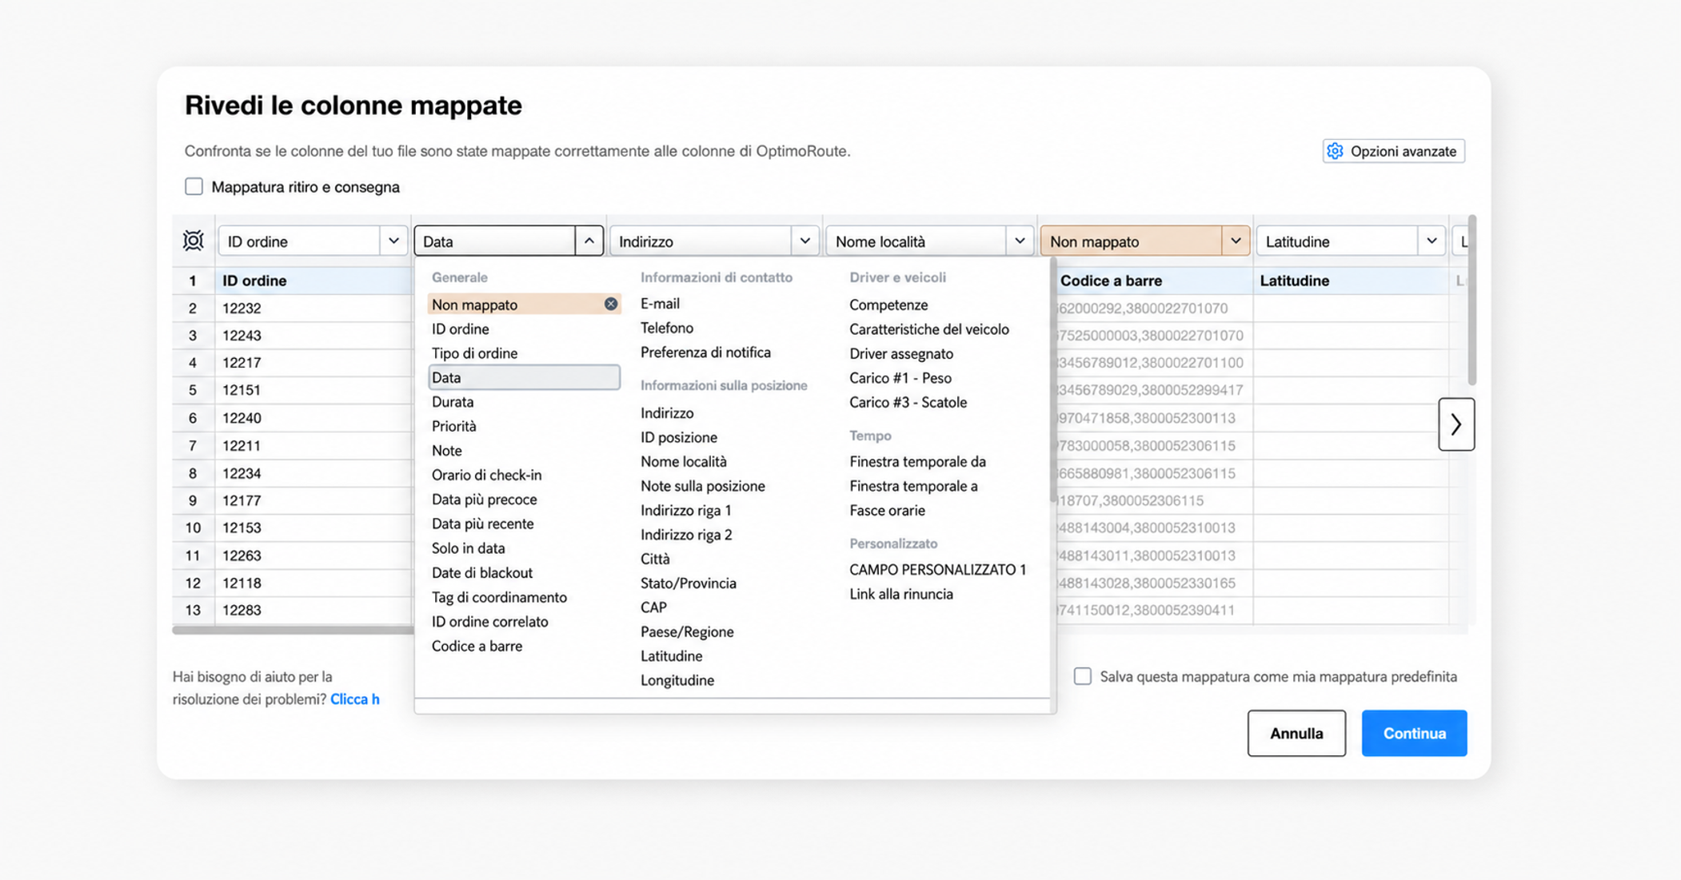
Task: Select E-mail under Informazioni di contatto
Action: pyautogui.click(x=660, y=304)
